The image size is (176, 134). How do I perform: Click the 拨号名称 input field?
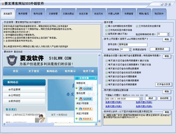tap(133, 45)
